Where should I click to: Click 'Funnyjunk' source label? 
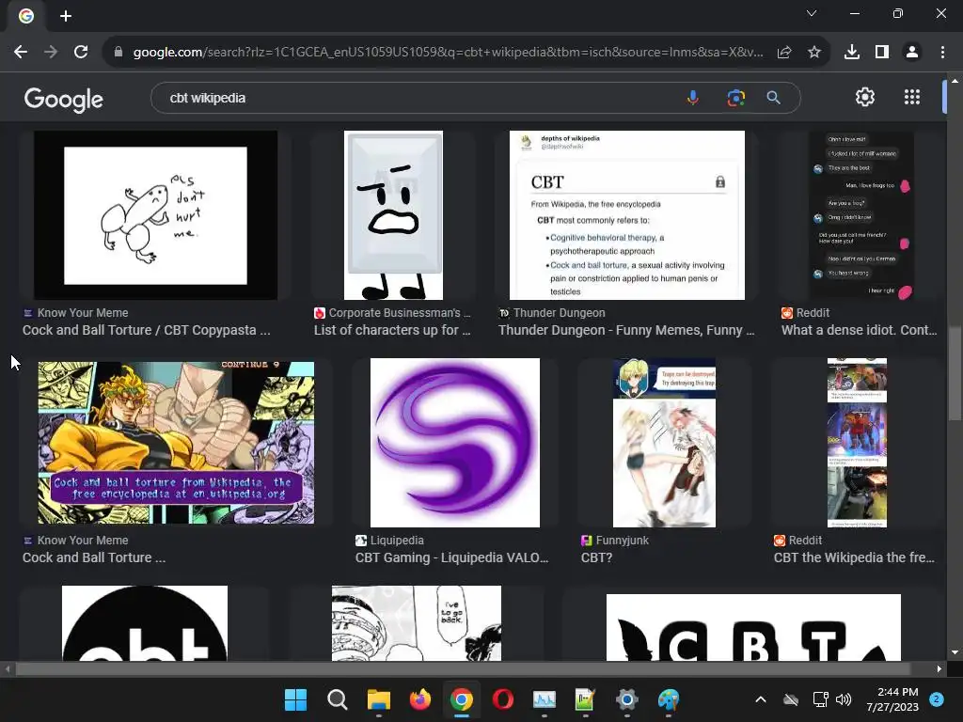[x=623, y=541]
